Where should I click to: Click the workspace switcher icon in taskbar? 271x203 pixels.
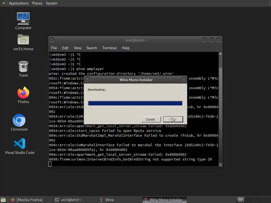coord(241,200)
